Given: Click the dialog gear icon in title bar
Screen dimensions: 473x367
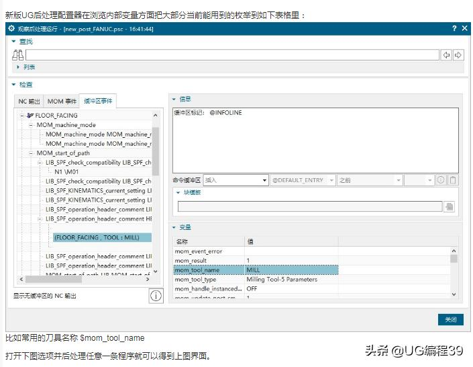Looking at the screenshot, I should tap(11, 28).
